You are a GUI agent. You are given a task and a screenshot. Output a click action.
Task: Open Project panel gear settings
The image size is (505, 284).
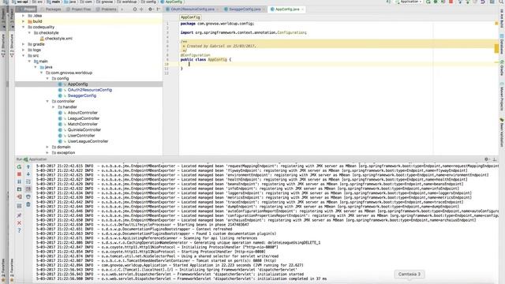coord(151,9)
